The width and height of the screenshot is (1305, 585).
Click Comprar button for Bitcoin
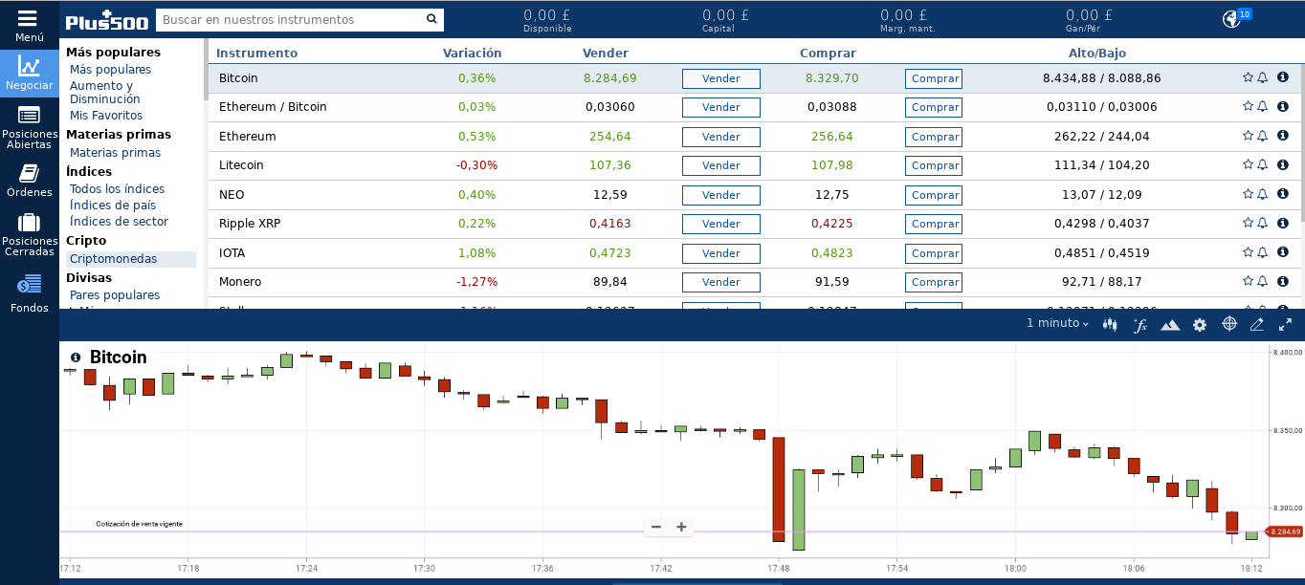tap(934, 78)
